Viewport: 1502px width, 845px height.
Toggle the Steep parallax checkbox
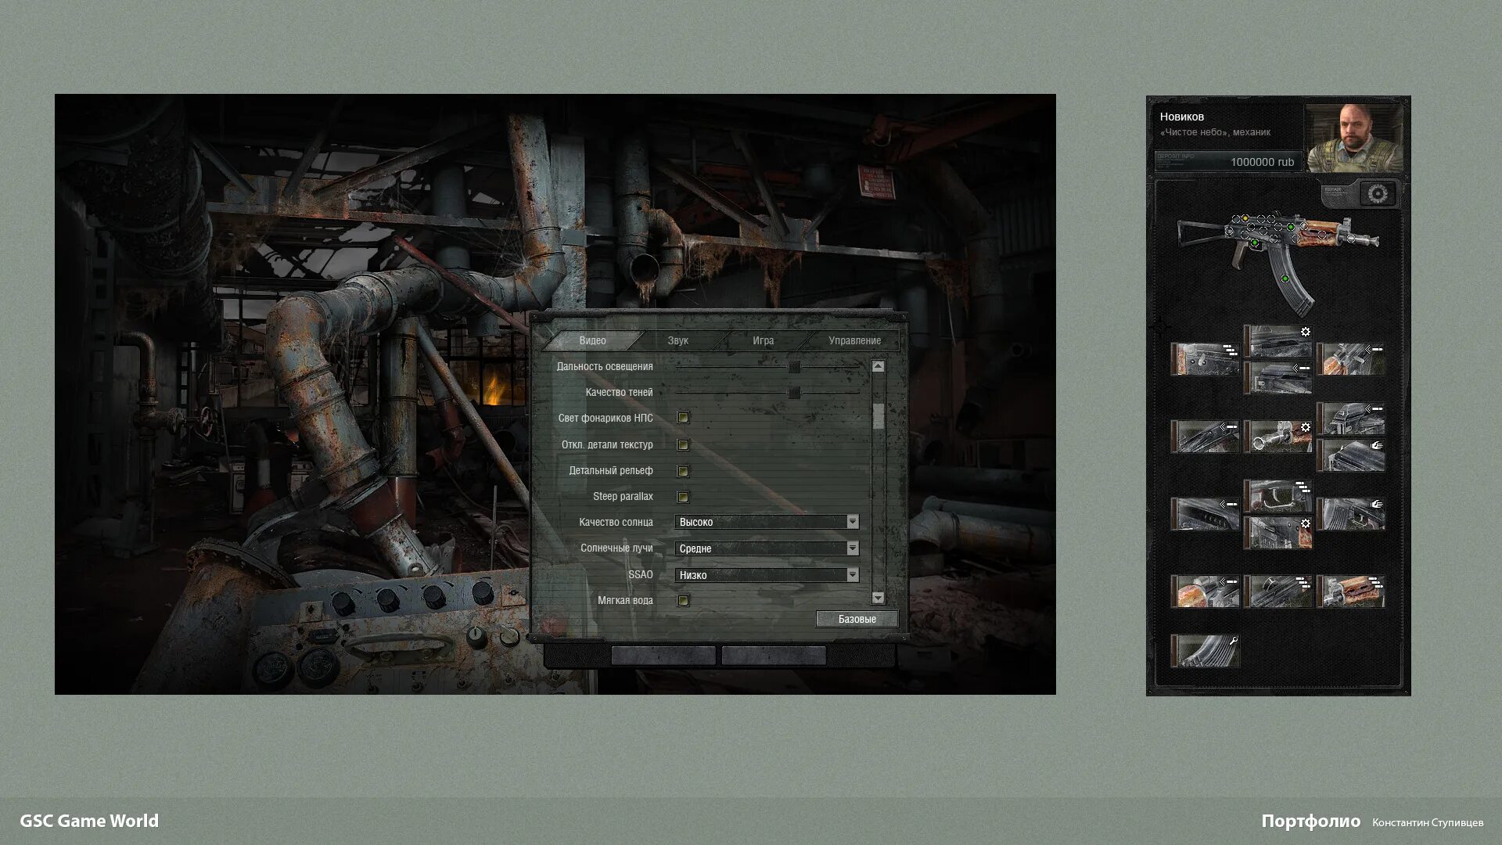[683, 497]
